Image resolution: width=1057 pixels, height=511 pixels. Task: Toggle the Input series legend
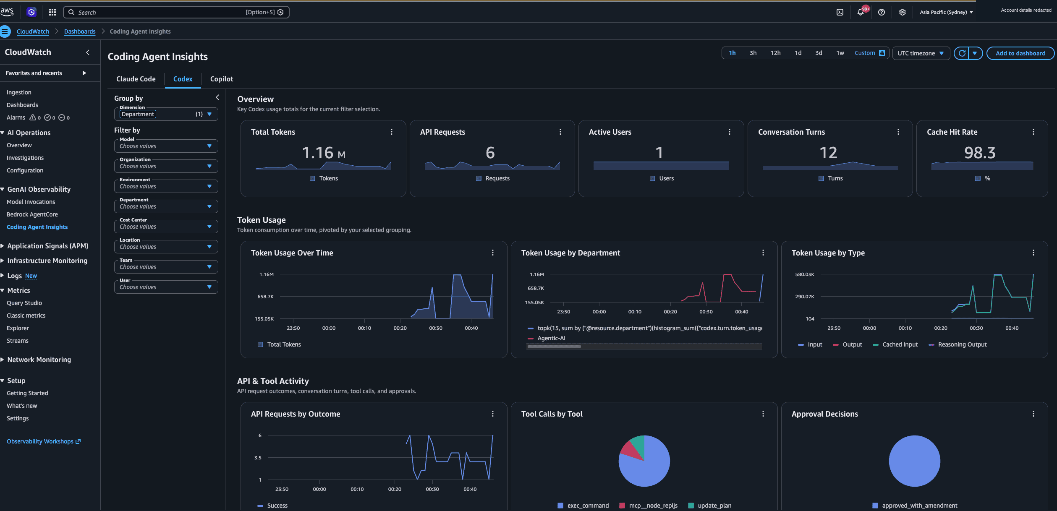[810, 344]
